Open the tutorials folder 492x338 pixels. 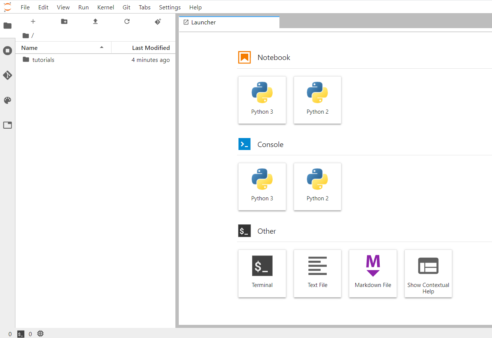(x=43, y=60)
